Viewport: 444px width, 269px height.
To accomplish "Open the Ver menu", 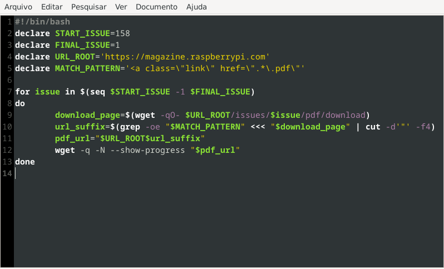I will point(121,7).
